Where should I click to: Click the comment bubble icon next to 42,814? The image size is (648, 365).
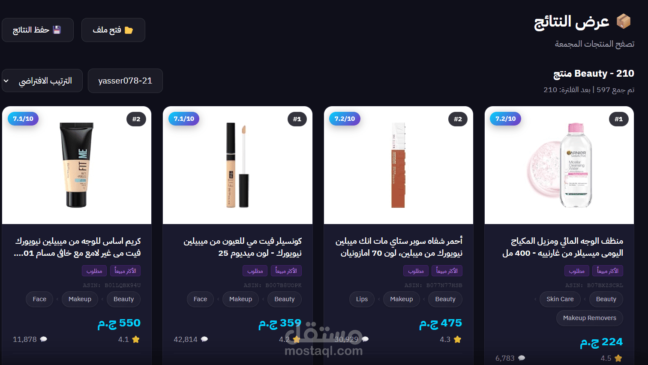point(204,339)
